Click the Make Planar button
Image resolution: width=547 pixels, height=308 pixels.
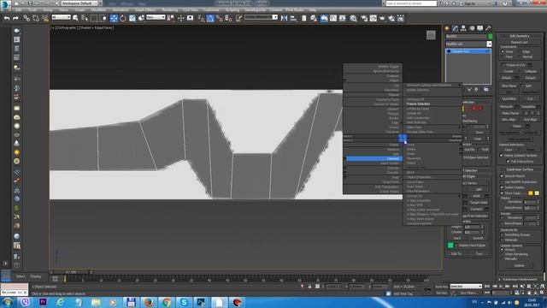point(510,113)
